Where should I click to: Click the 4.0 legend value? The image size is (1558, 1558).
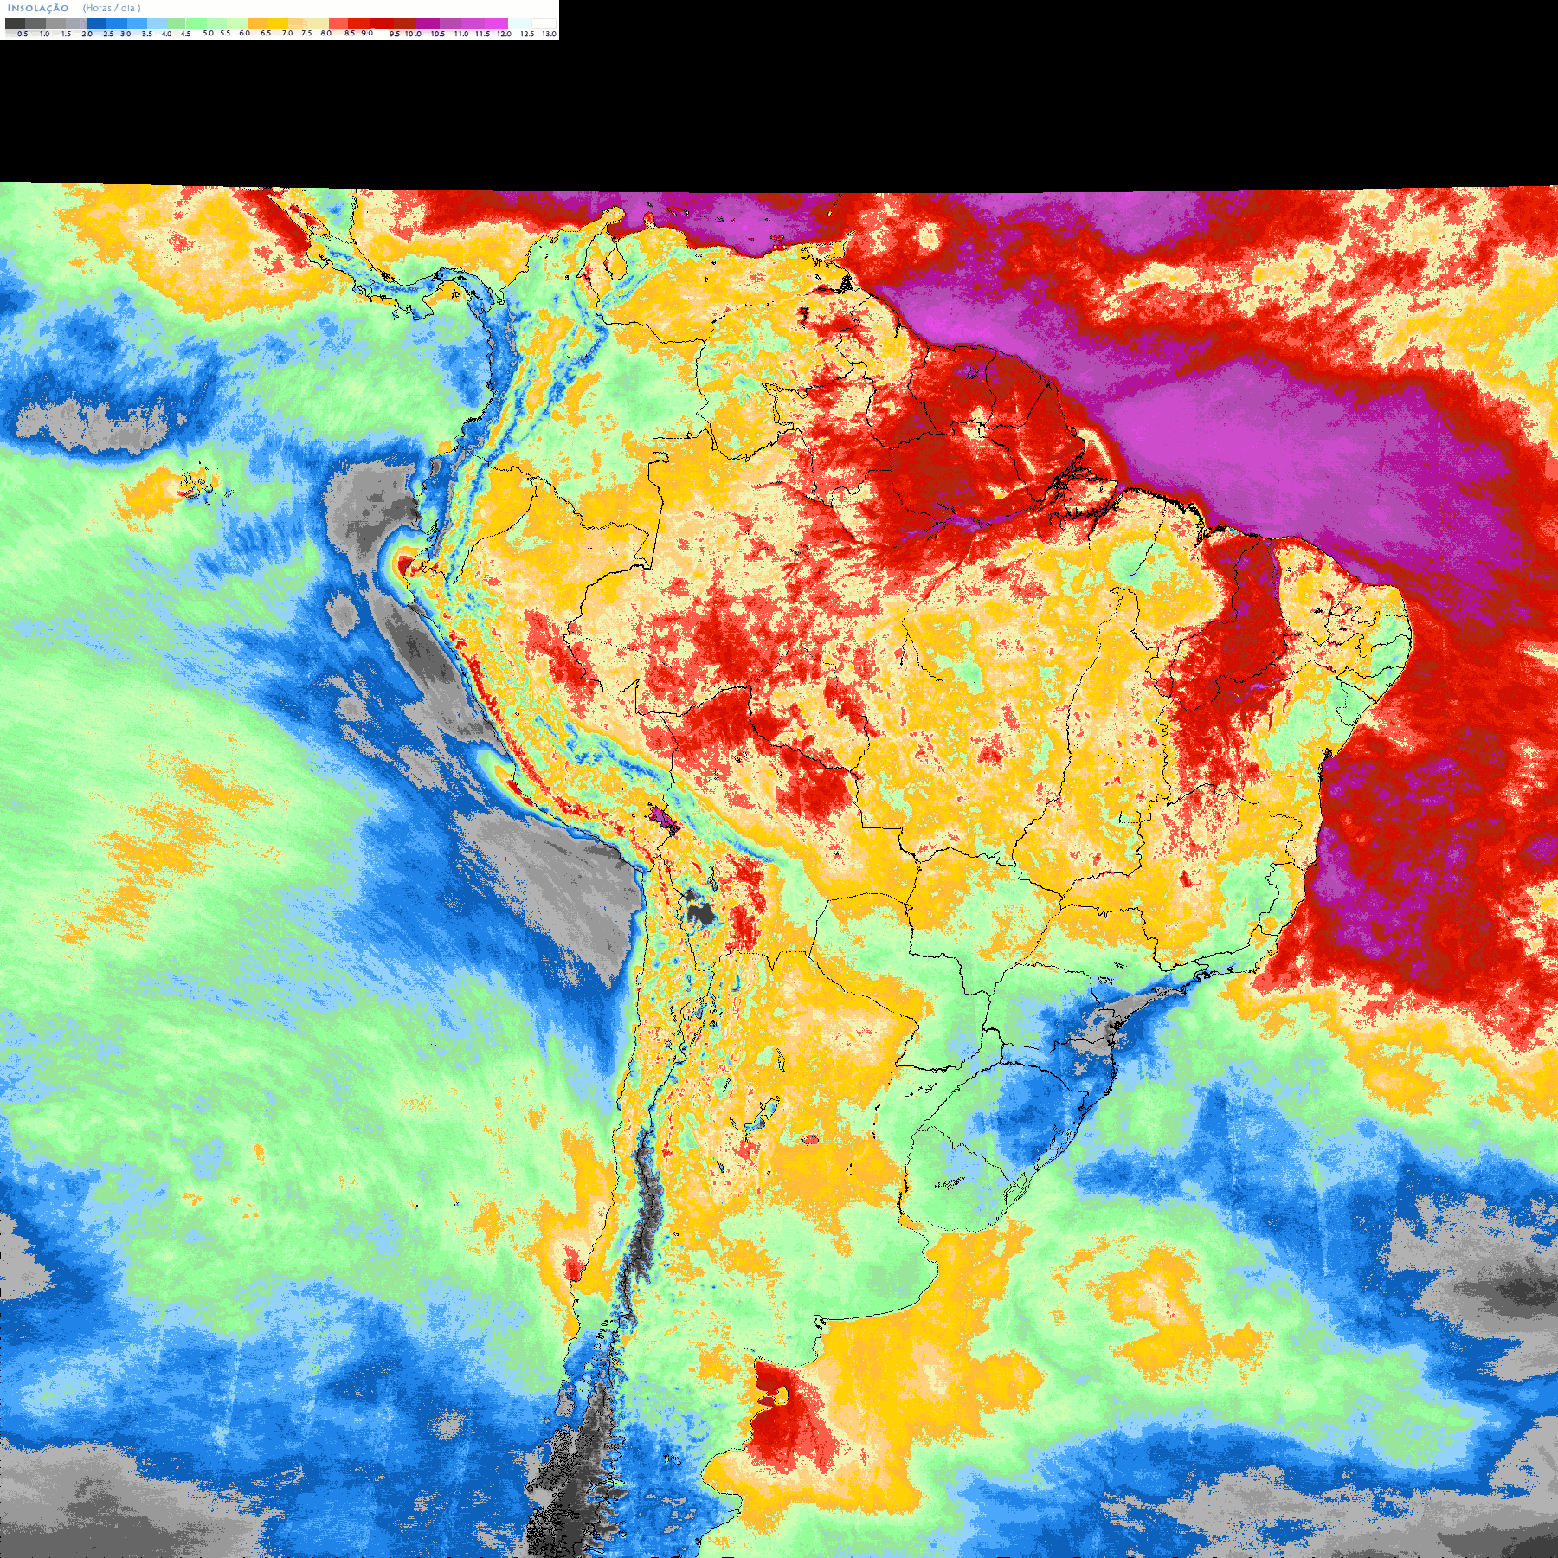coord(166,34)
